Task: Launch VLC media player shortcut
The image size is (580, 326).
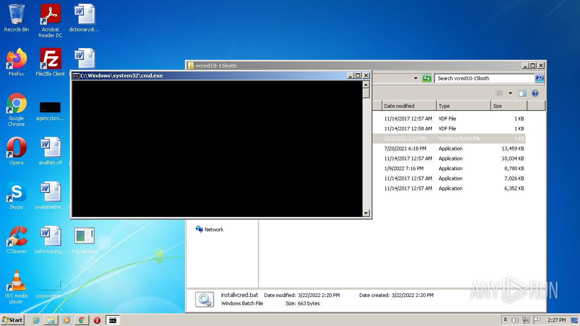Action: 16,287
